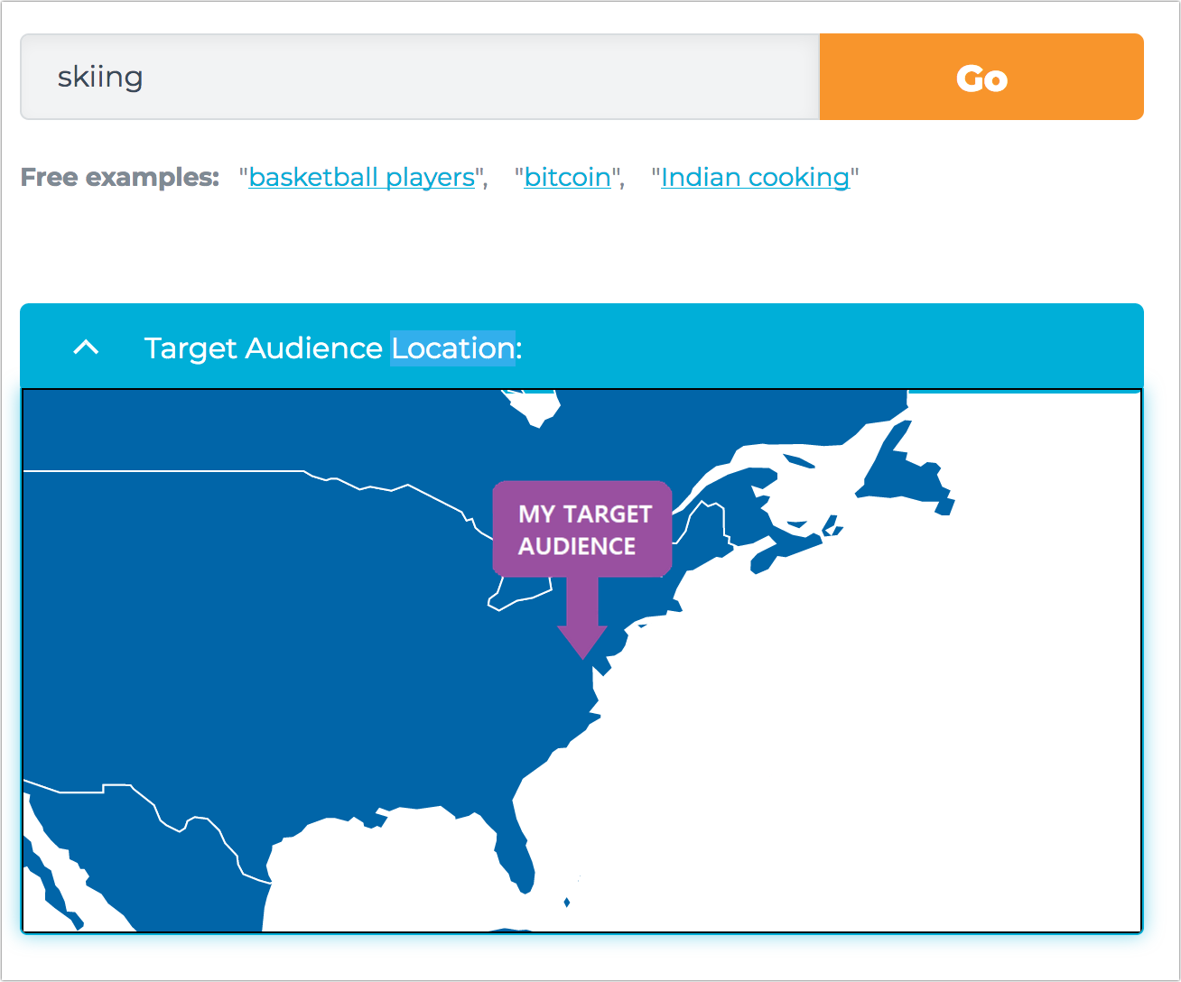Click the words "Target Audience" in the blue header

coord(263,348)
